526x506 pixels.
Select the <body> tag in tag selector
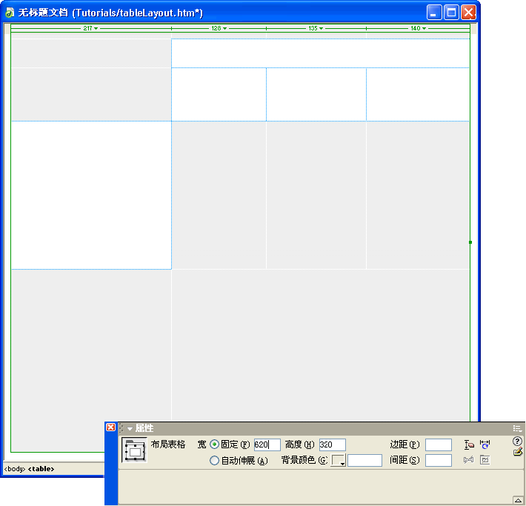[15, 469]
